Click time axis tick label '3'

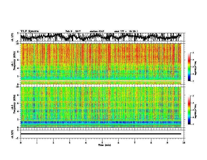[x=70, y=143]
